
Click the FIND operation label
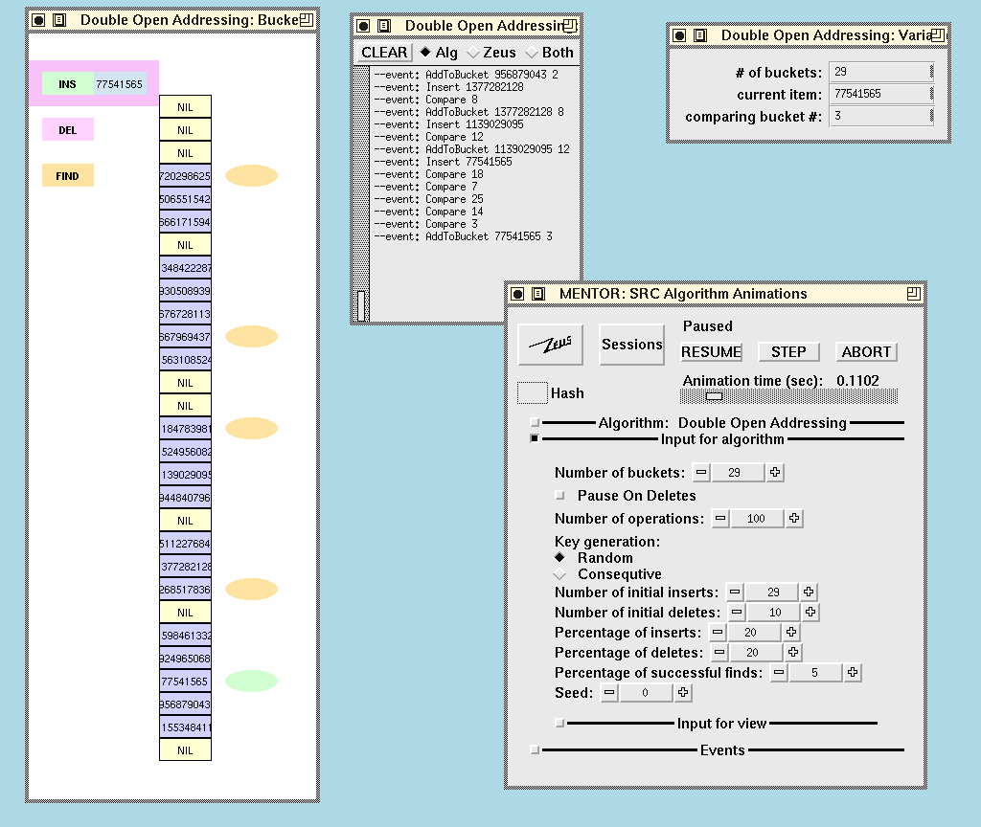pos(68,176)
